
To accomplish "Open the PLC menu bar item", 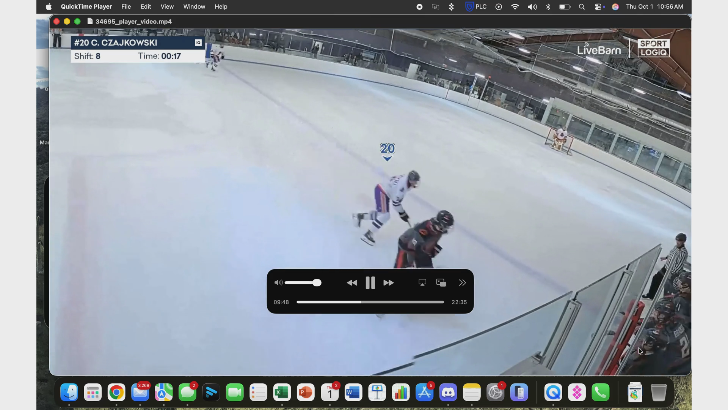I will [x=476, y=6].
